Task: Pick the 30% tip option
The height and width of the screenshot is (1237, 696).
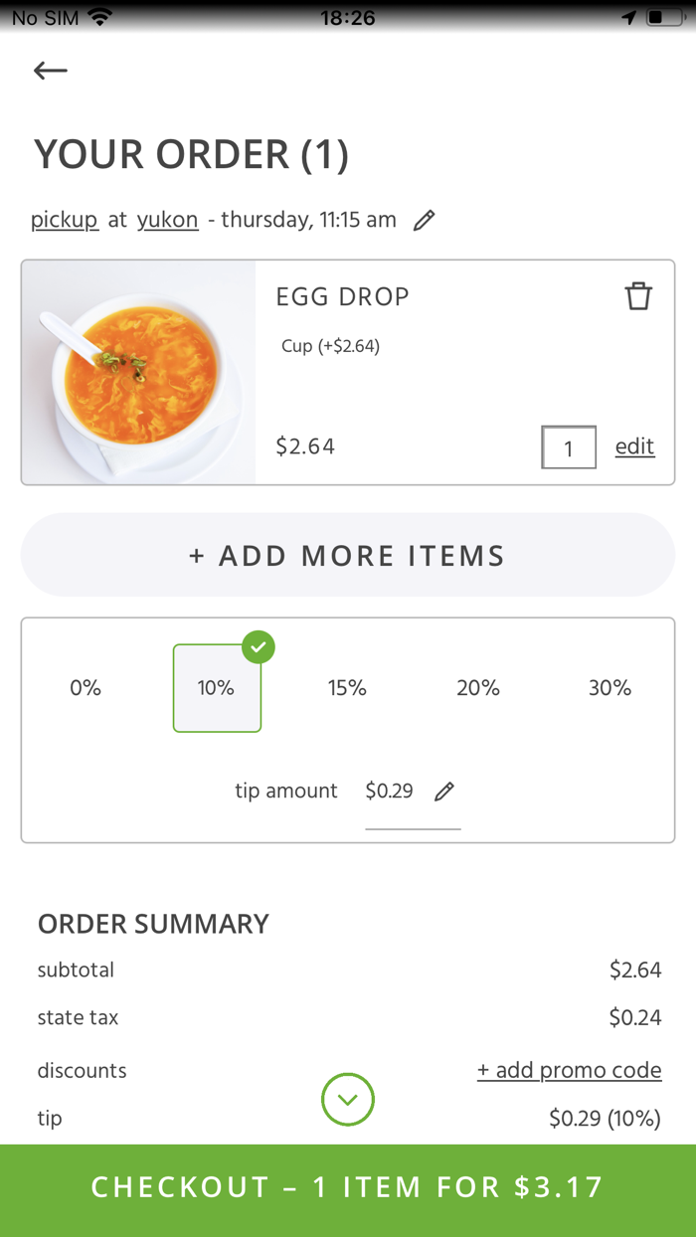Action: click(609, 688)
